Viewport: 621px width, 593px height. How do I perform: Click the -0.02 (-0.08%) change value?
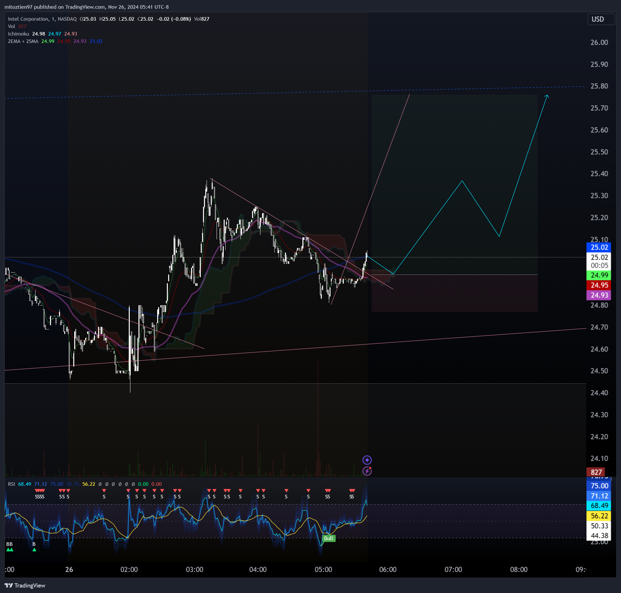click(174, 19)
